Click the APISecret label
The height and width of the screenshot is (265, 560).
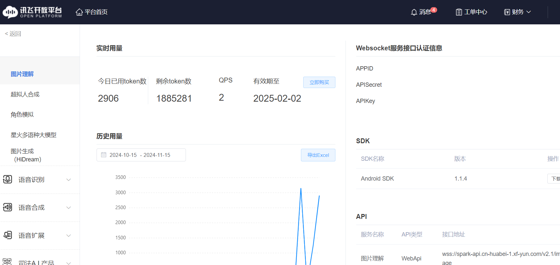[369, 85]
